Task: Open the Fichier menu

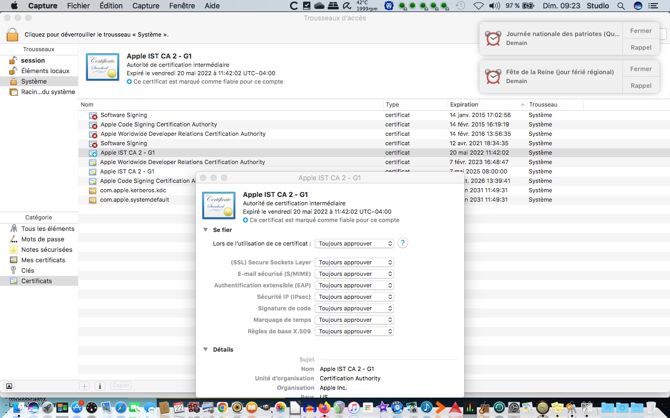Action: [x=79, y=6]
